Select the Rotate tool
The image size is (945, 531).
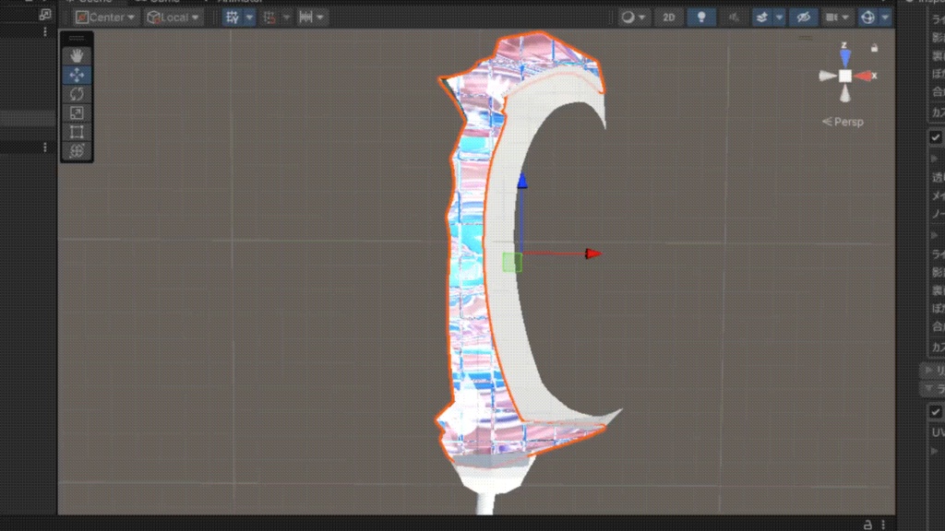point(77,94)
